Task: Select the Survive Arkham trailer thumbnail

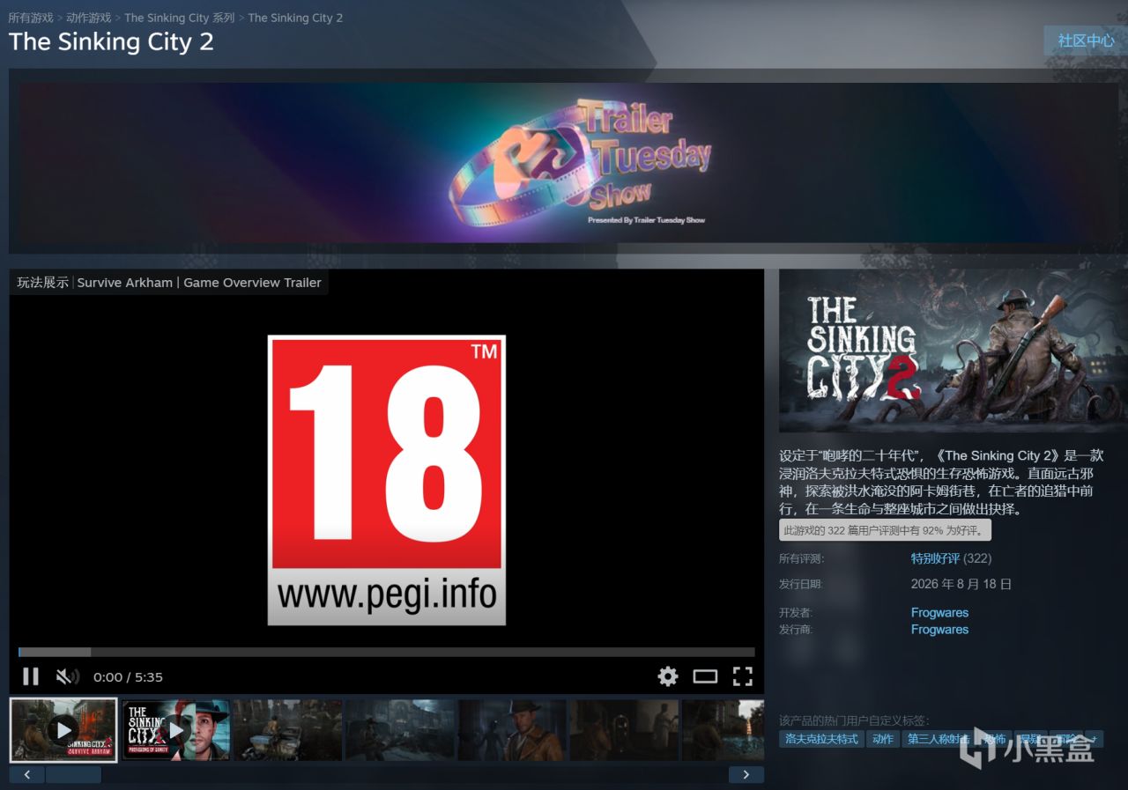Action: 63,730
